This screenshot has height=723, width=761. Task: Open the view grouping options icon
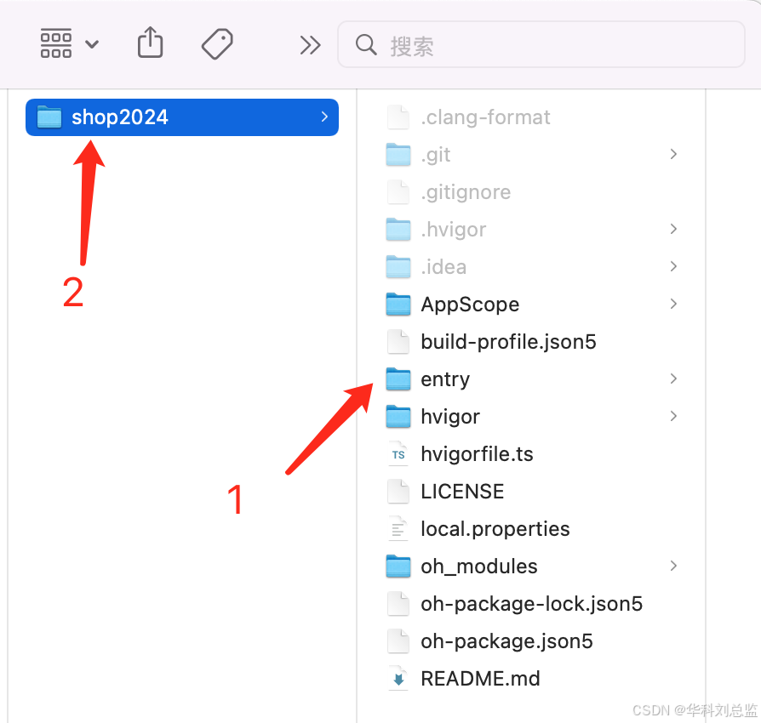(56, 43)
